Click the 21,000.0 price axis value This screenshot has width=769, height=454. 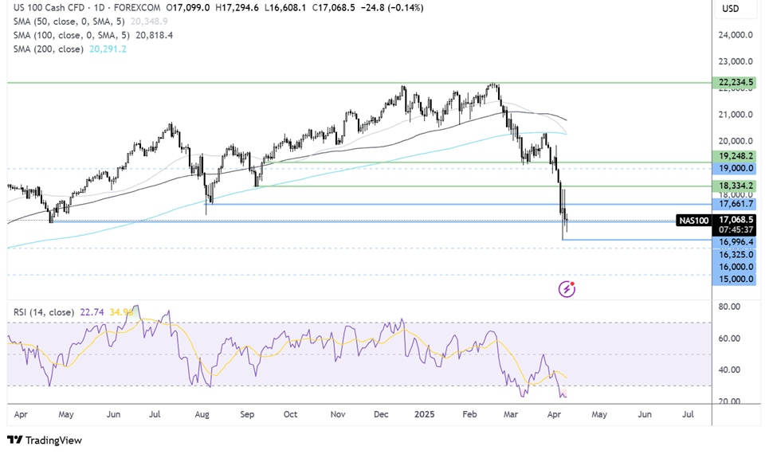[x=736, y=114]
